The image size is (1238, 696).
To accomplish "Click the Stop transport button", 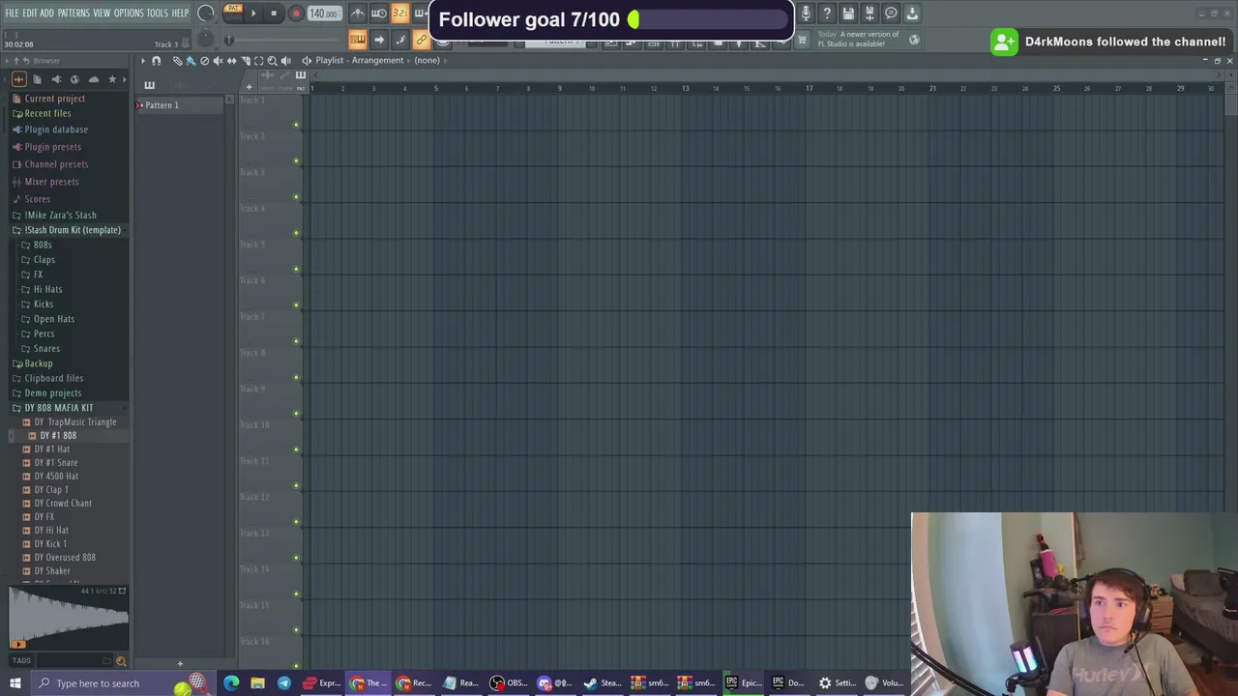I will tap(274, 14).
